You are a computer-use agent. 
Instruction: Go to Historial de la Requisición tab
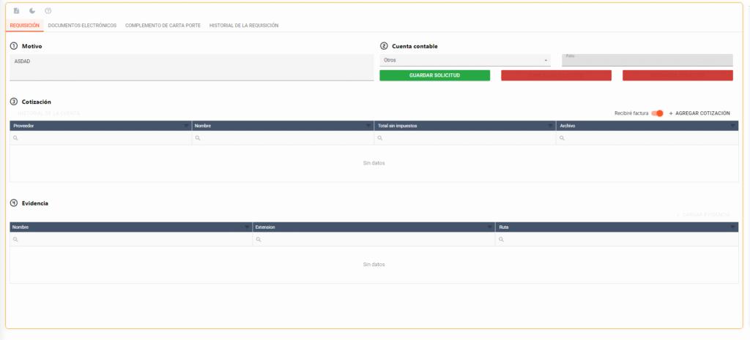click(244, 26)
